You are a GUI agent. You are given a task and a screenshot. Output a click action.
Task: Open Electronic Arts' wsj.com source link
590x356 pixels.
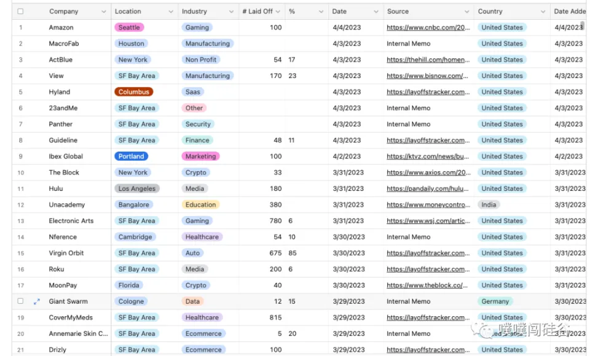pyautogui.click(x=428, y=221)
